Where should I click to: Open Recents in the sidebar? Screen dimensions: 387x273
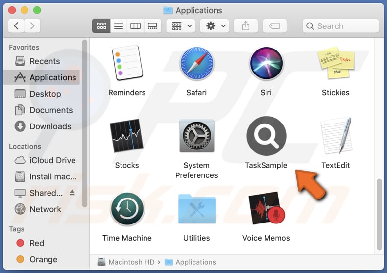click(x=42, y=61)
